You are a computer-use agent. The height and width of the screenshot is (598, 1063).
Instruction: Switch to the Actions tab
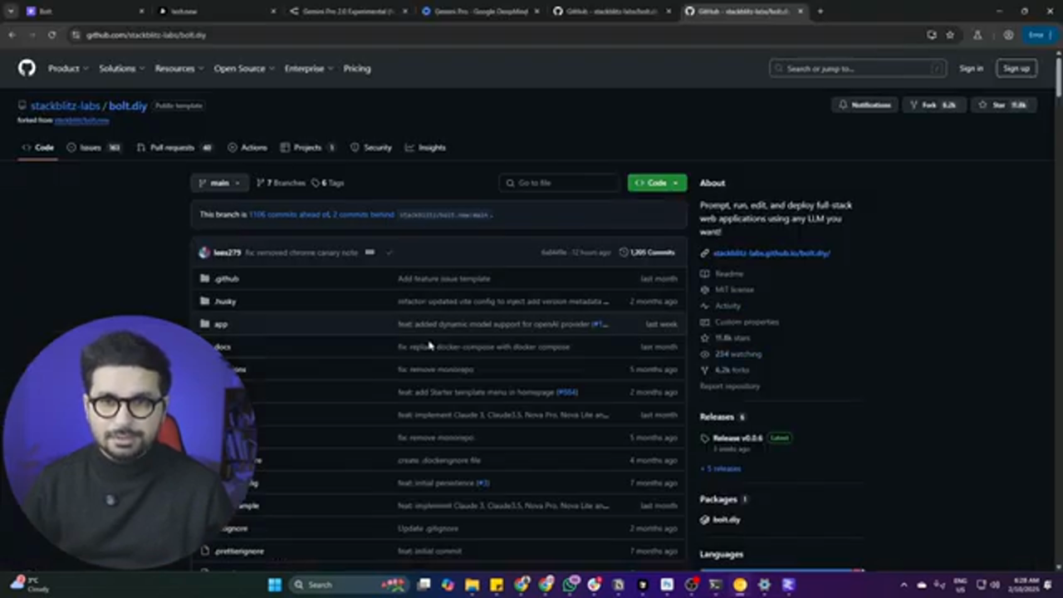pyautogui.click(x=247, y=147)
